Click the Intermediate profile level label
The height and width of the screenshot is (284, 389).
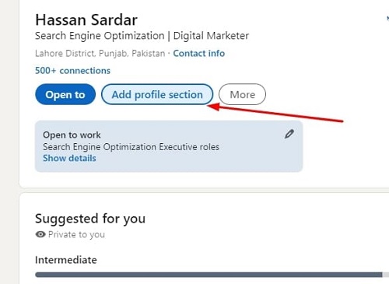[66, 260]
